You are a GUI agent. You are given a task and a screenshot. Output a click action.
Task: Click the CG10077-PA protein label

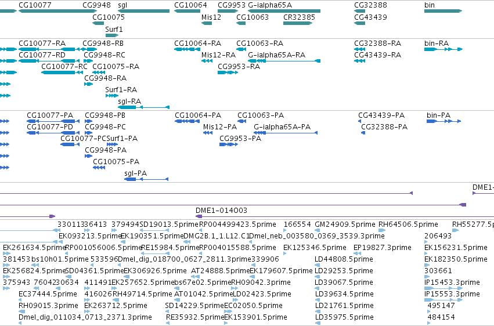50,115
